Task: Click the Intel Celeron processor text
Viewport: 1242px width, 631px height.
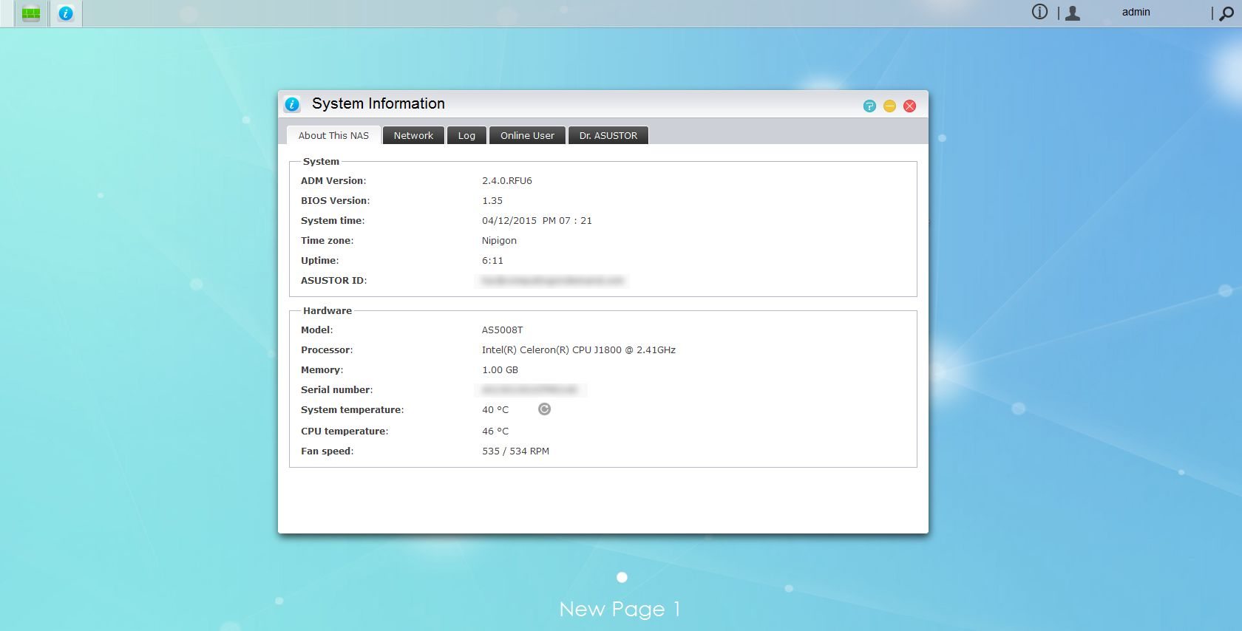Action: click(x=579, y=350)
